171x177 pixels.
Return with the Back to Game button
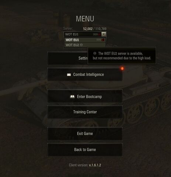[x=85, y=150]
